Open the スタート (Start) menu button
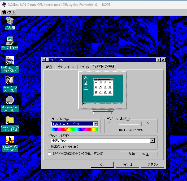The width and height of the screenshot is (187, 181). [8, 12]
